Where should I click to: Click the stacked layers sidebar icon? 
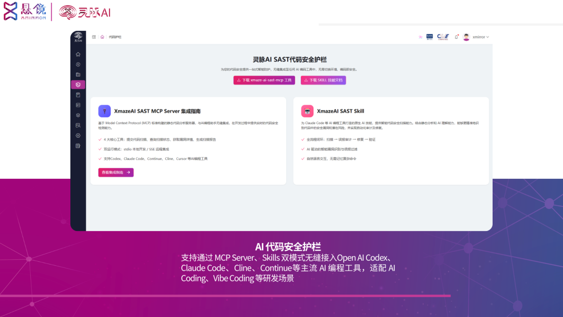[x=78, y=115]
